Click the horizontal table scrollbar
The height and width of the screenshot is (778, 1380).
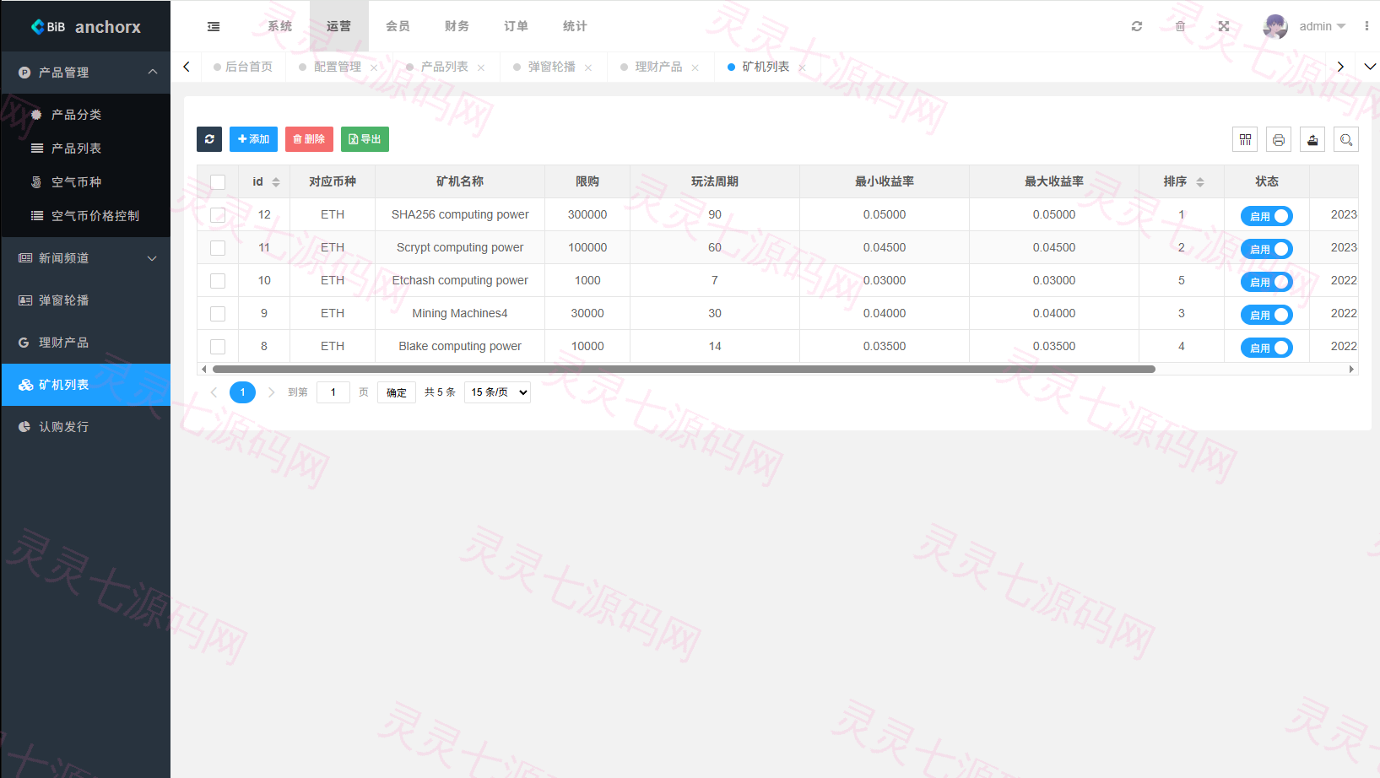684,369
